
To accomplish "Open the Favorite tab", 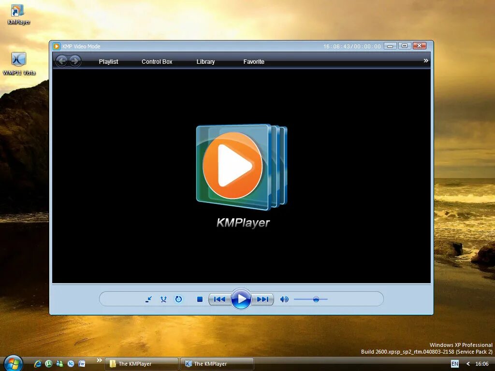I will click(254, 61).
